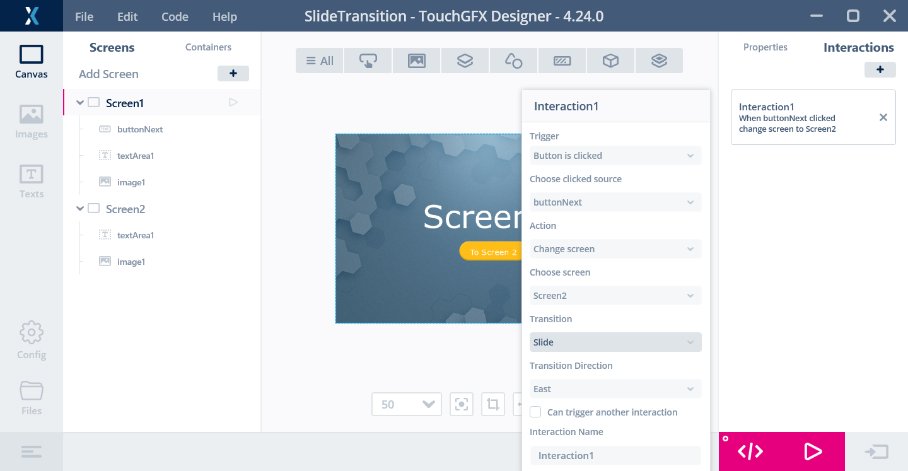Image resolution: width=908 pixels, height=471 pixels.
Task: Click the Generate Code button
Action: click(750, 451)
